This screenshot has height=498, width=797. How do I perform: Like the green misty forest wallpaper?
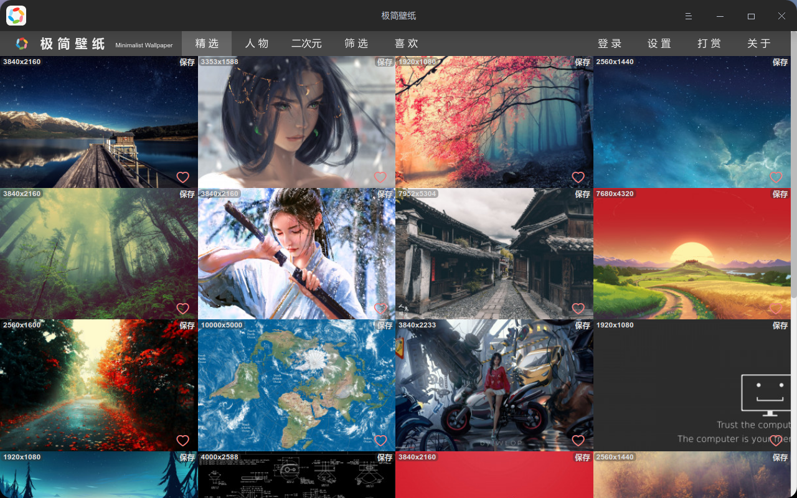click(x=182, y=309)
